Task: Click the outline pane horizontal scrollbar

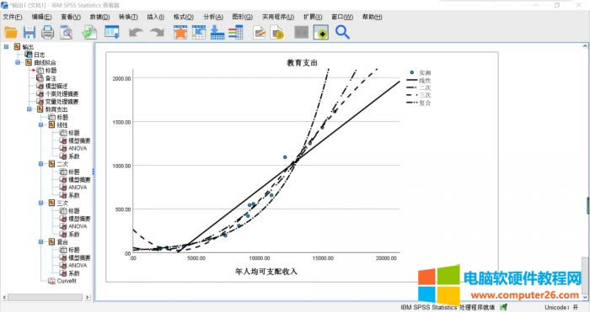Action: pyautogui.click(x=46, y=297)
